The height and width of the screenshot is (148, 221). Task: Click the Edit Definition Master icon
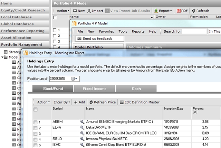(x=122, y=102)
